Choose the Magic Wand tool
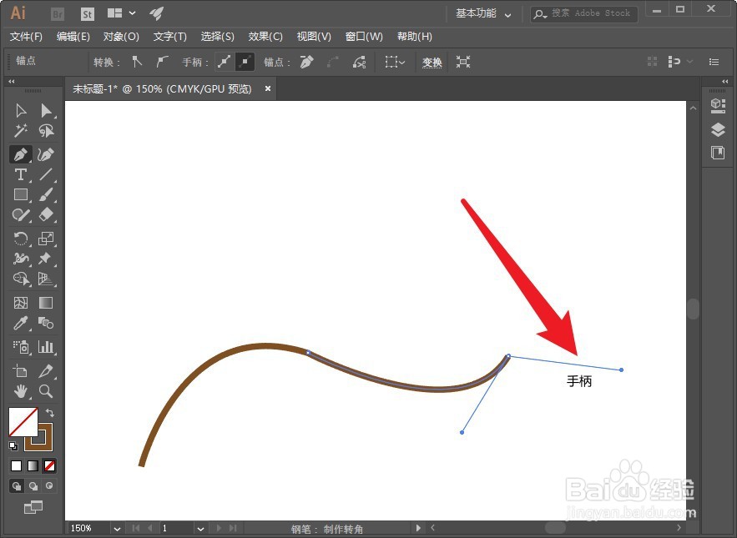 pos(21,131)
